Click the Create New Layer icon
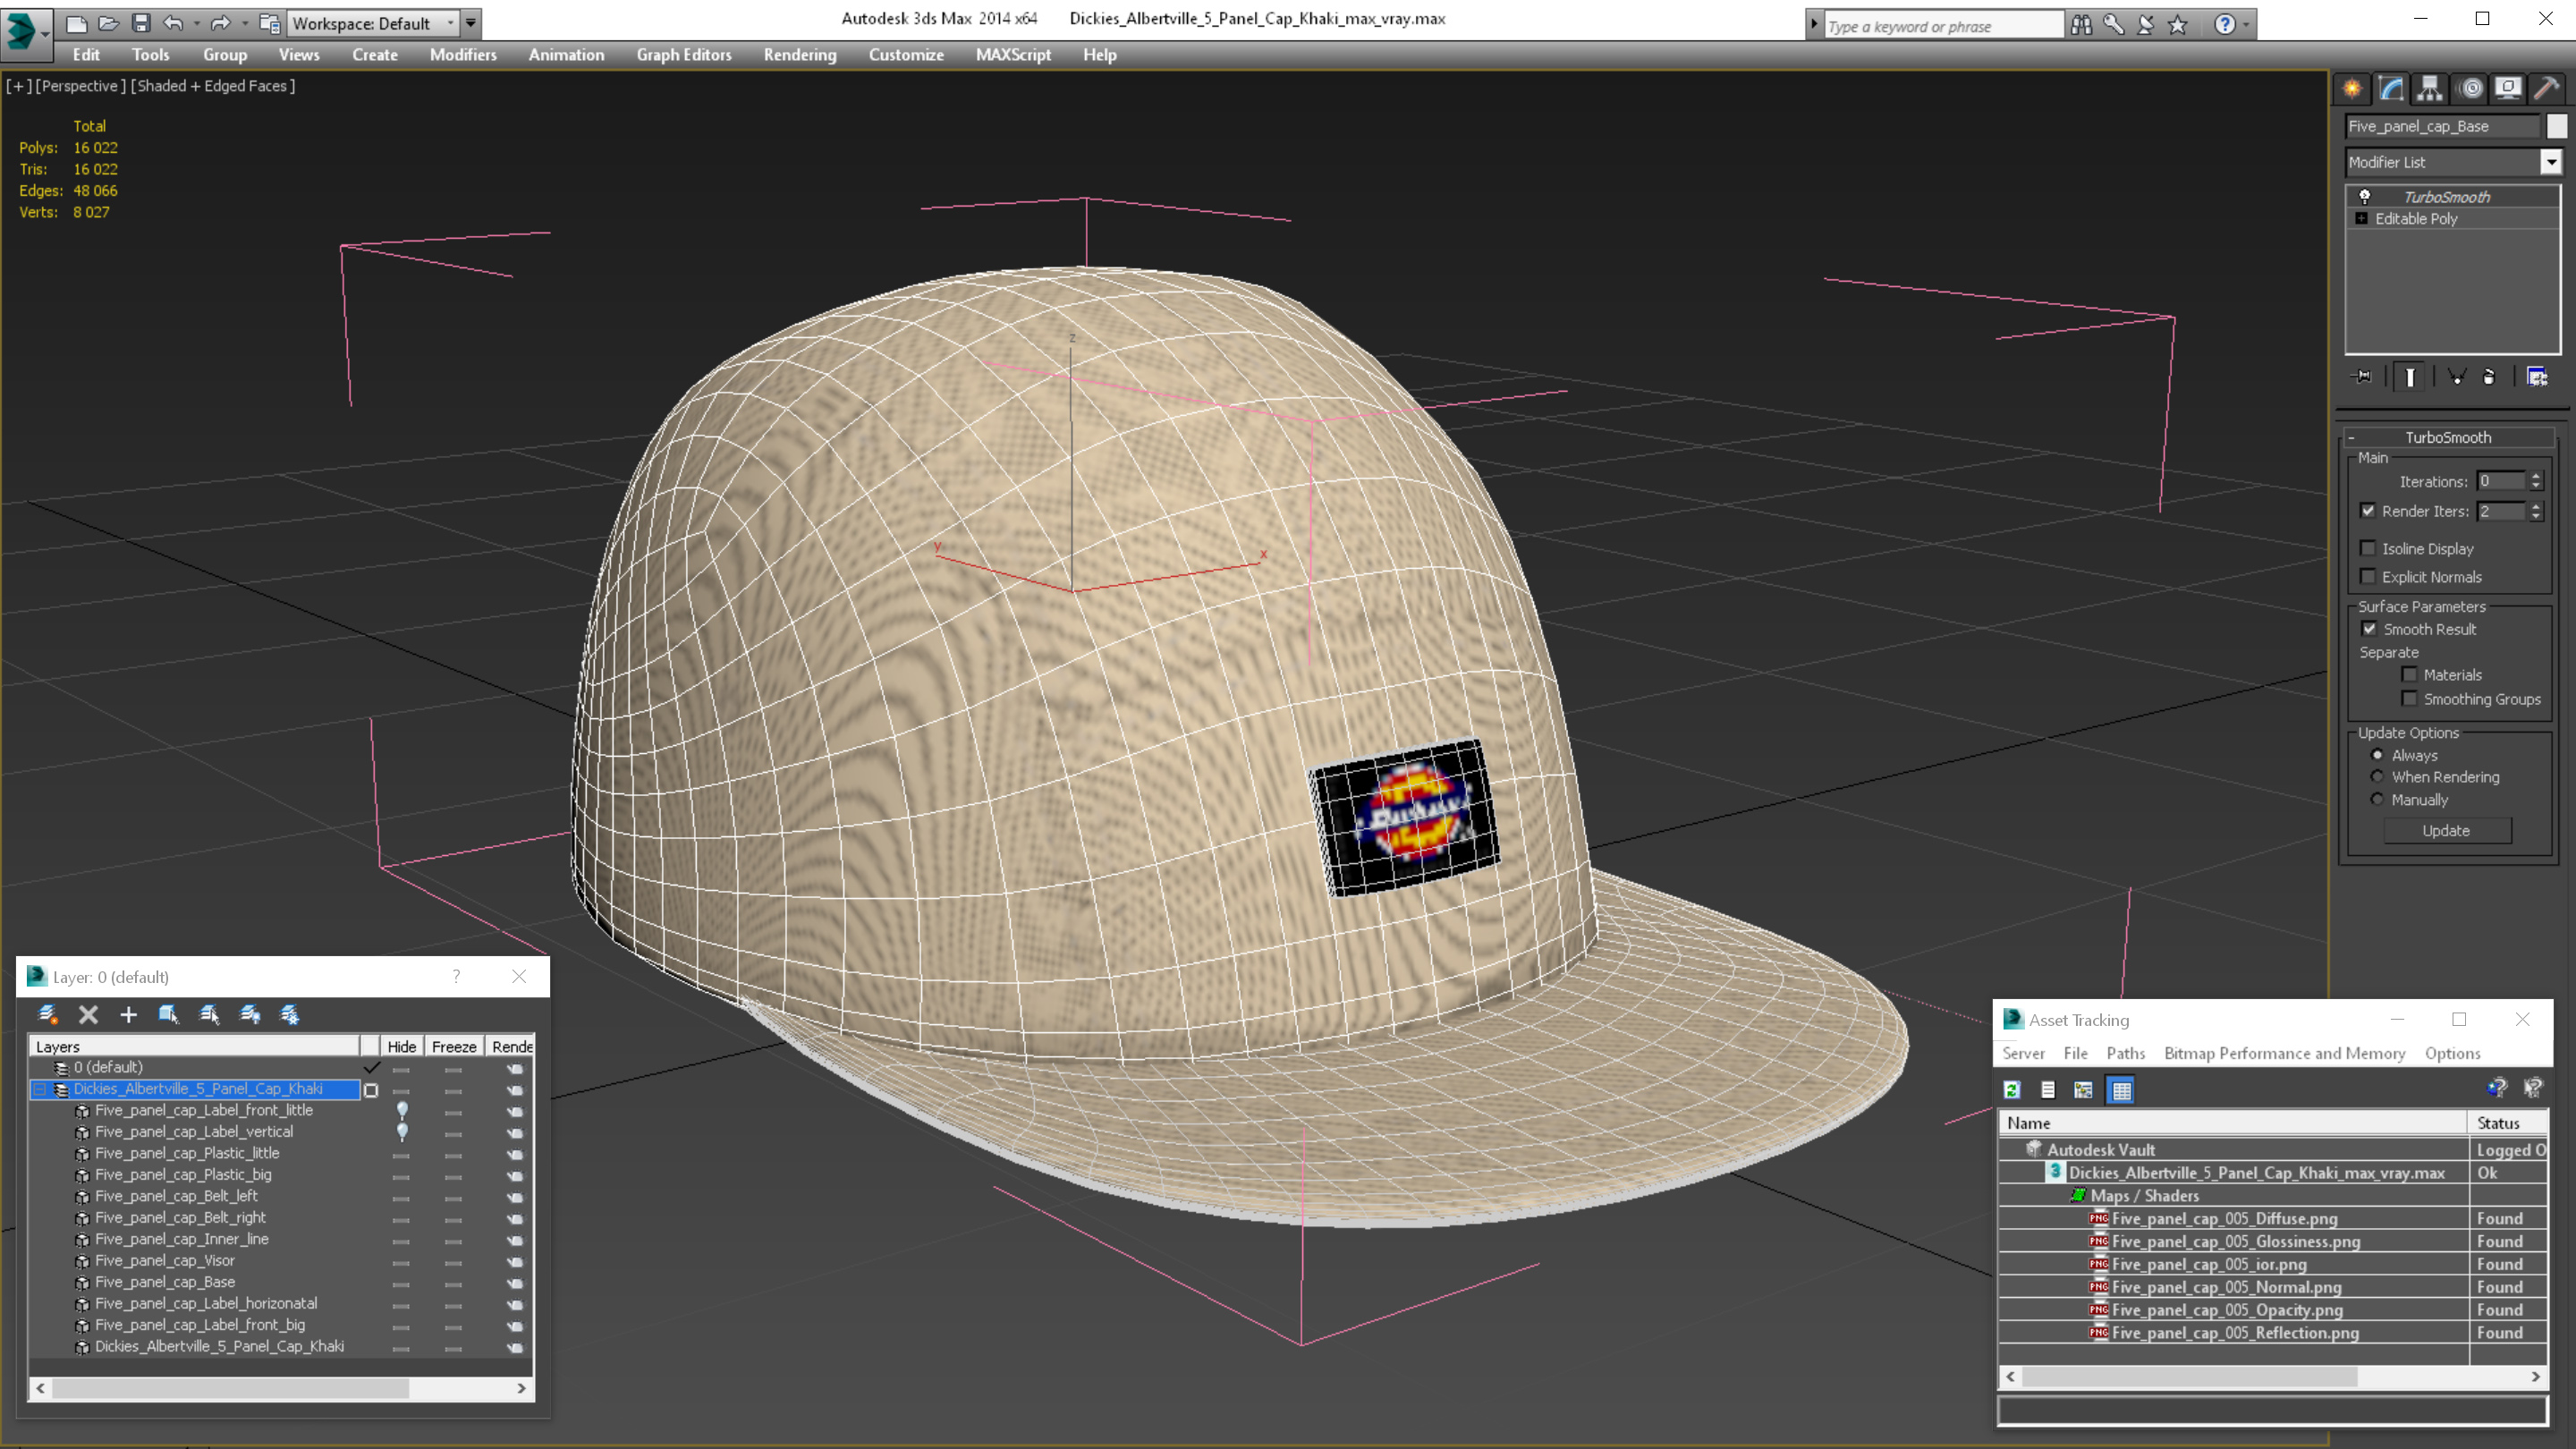 pos(48,1015)
